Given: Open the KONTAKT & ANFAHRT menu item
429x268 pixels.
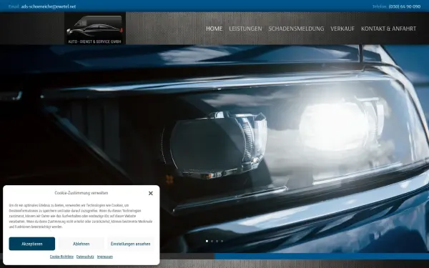Looking at the screenshot, I should (x=388, y=29).
